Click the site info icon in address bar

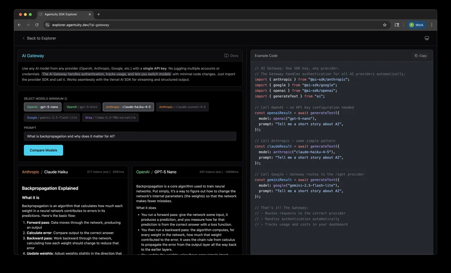(47, 25)
